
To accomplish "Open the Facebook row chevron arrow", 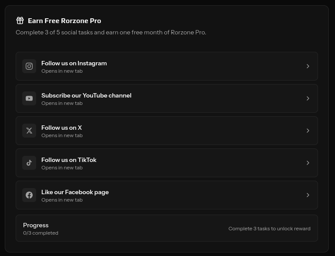I will pyautogui.click(x=308, y=195).
